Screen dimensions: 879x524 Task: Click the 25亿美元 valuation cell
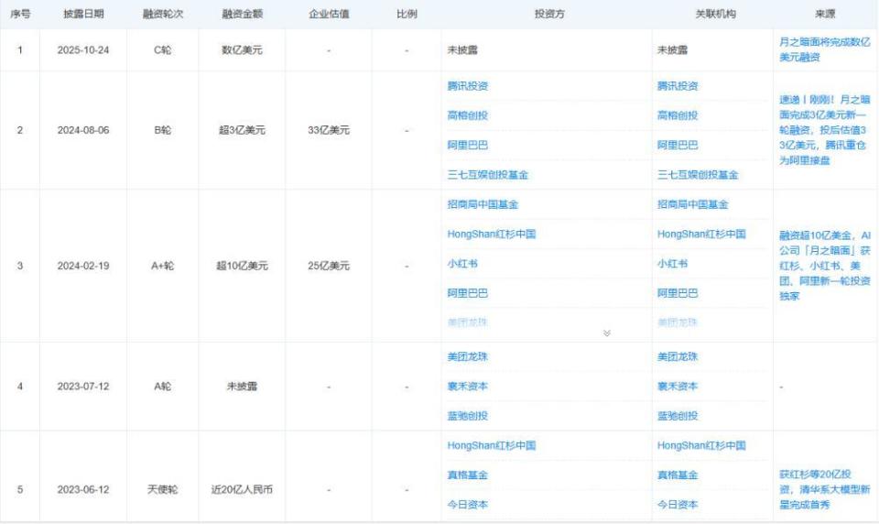tap(329, 266)
